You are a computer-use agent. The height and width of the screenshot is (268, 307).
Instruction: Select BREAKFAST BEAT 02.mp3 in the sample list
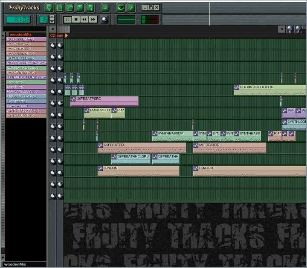pos(26,77)
